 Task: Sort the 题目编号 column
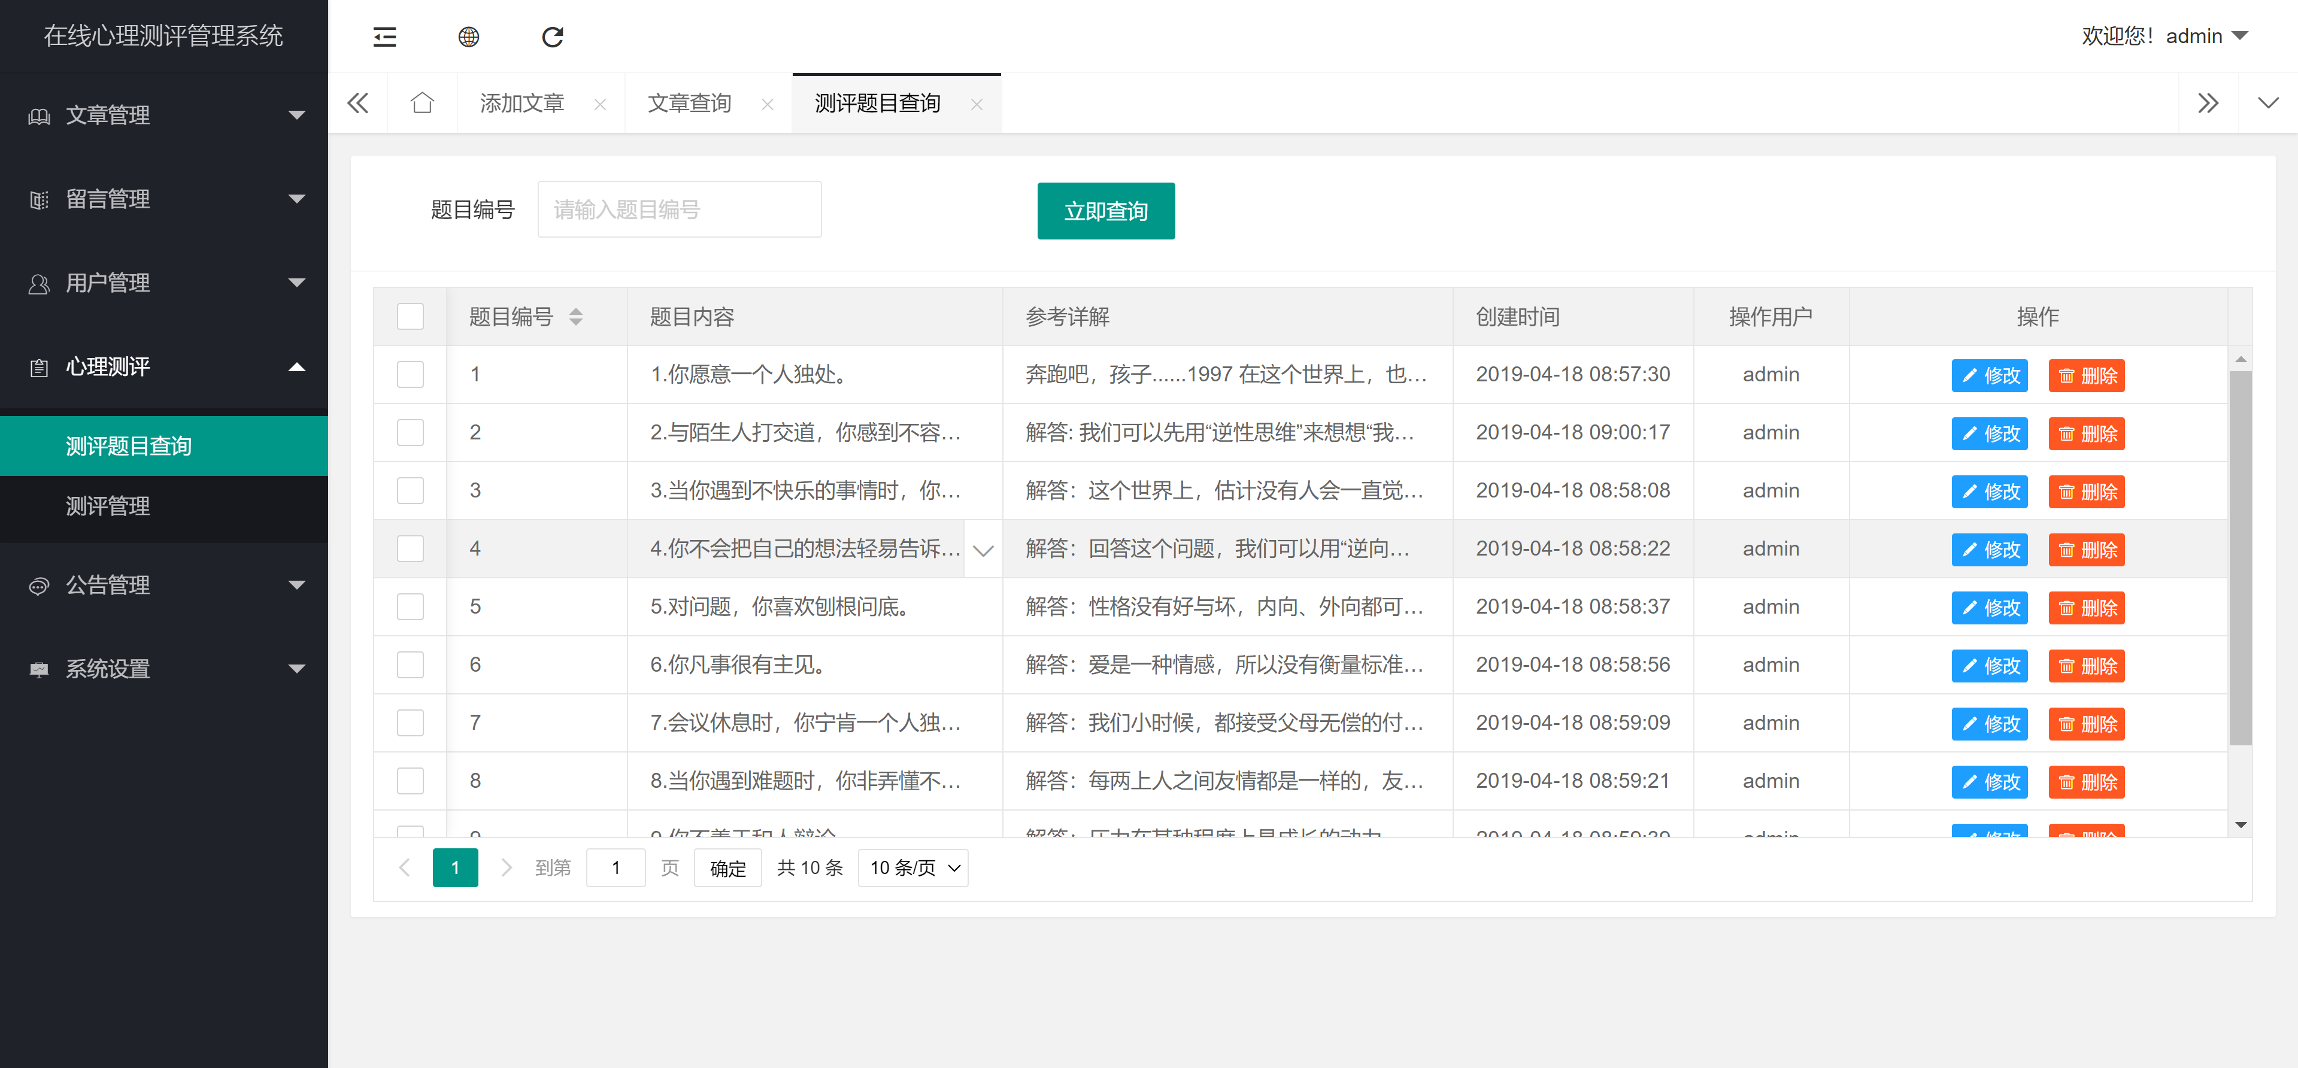[576, 316]
